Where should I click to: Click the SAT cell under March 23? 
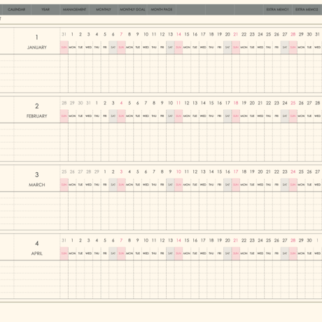(x=285, y=185)
